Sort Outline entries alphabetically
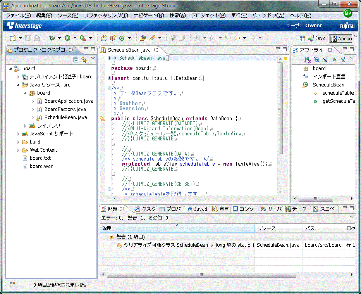 [308, 60]
